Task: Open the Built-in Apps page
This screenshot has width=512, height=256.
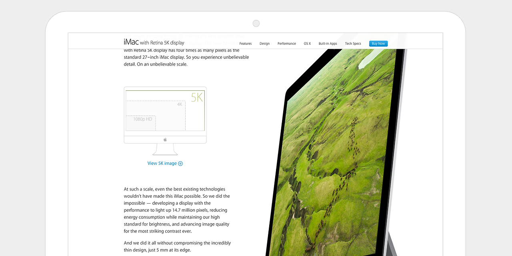Action: coord(328,44)
